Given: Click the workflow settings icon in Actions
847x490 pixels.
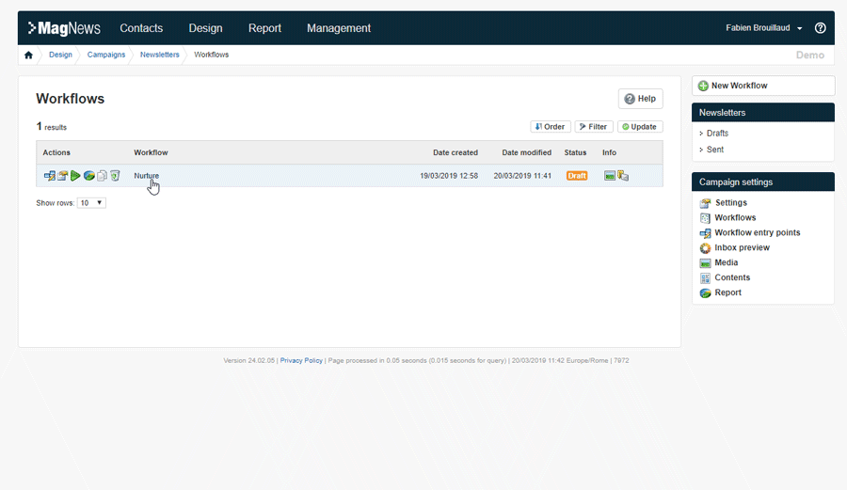Looking at the screenshot, I should [x=62, y=176].
